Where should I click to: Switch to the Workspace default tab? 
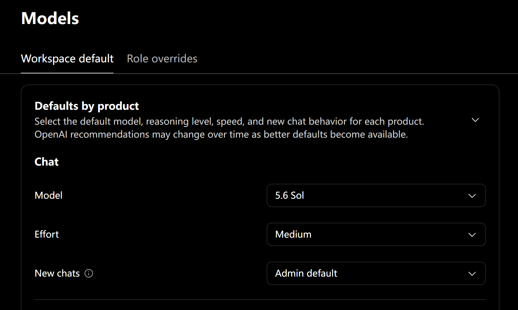(x=67, y=59)
